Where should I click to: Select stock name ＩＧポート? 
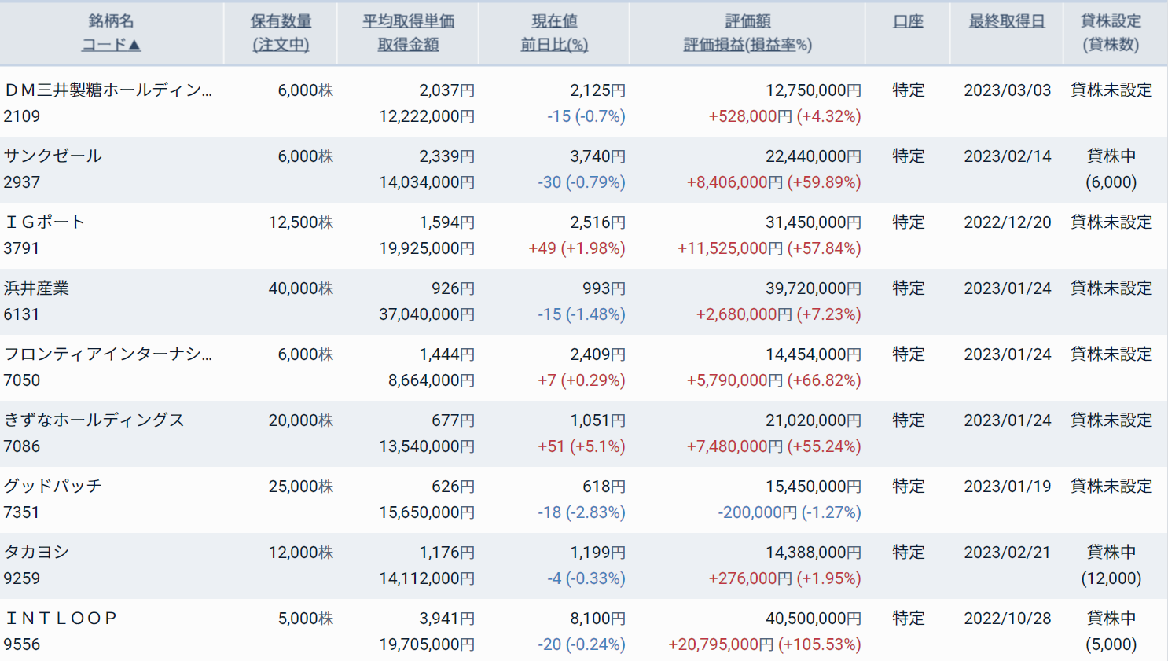(x=44, y=222)
